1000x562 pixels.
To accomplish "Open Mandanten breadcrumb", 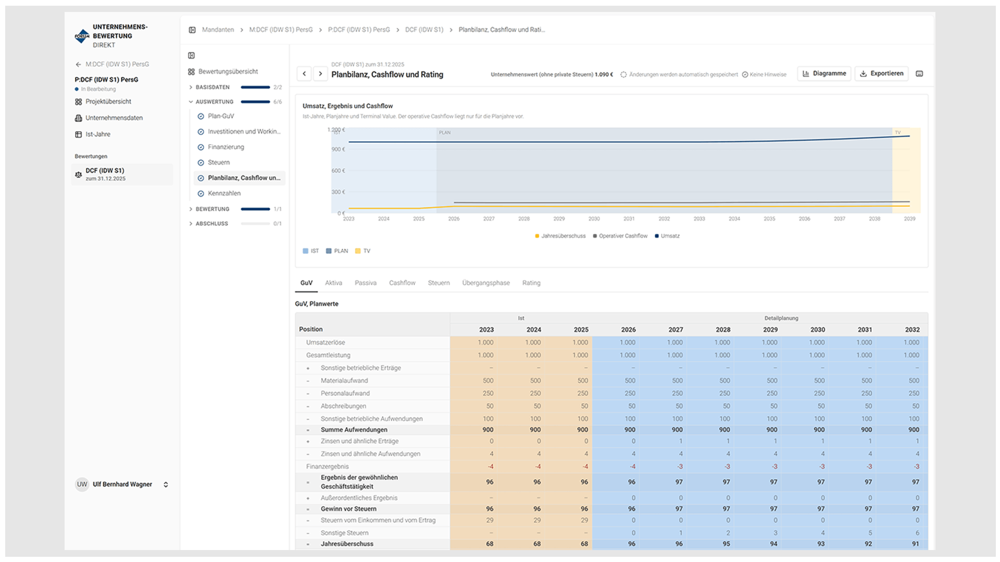I will 218,30.
